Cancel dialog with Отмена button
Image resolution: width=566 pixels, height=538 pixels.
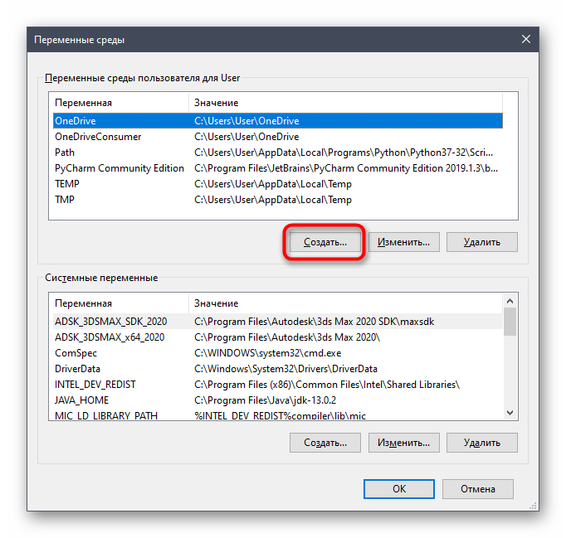(477, 488)
